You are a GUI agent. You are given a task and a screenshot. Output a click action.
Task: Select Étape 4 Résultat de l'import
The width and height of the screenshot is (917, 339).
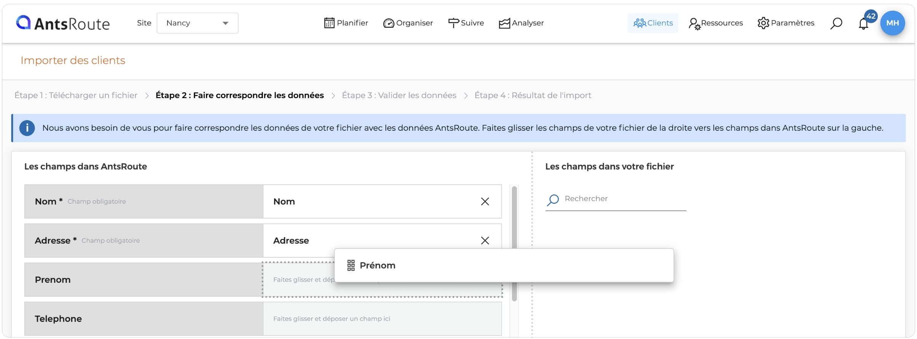click(x=533, y=95)
